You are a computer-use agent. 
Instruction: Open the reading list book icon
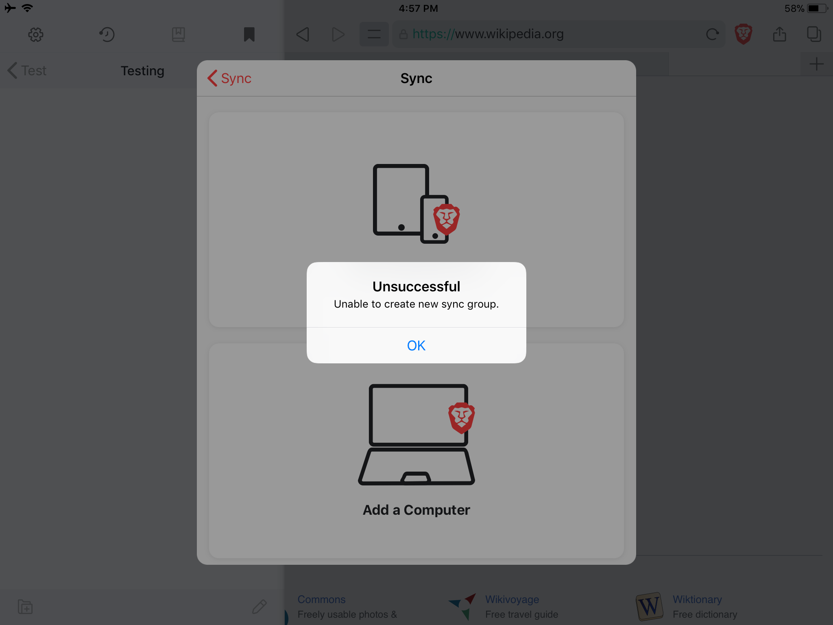point(178,35)
